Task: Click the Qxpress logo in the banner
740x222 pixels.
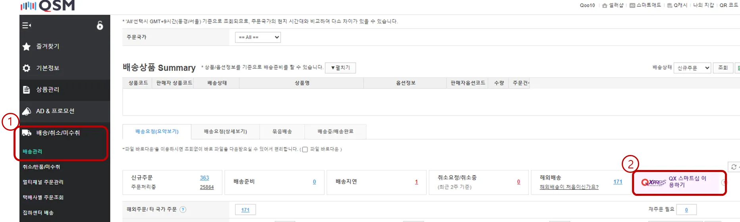Action: (x=653, y=182)
